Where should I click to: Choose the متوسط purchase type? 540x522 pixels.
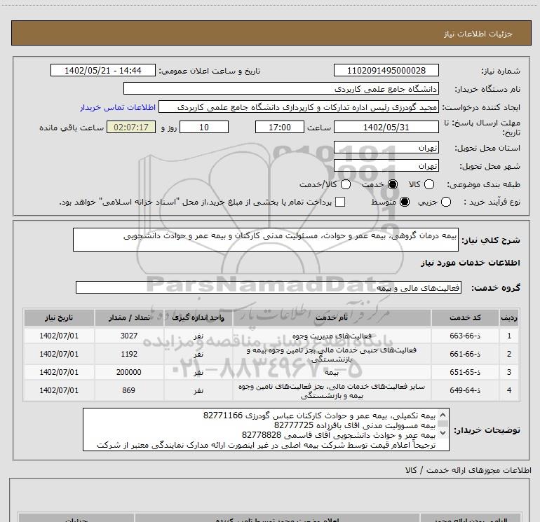tap(405, 202)
